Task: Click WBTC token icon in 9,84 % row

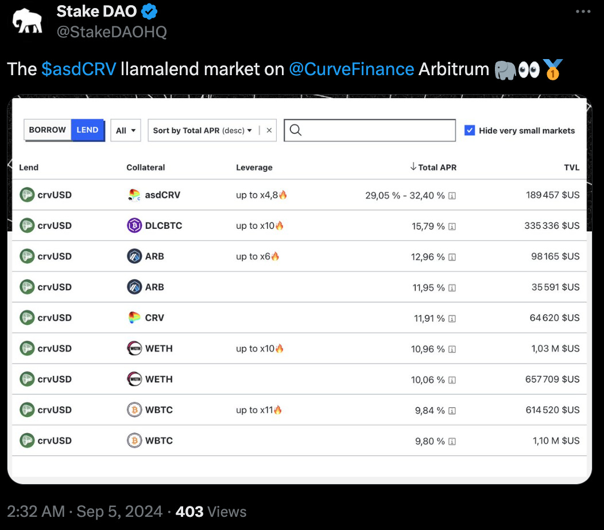Action: pos(134,410)
